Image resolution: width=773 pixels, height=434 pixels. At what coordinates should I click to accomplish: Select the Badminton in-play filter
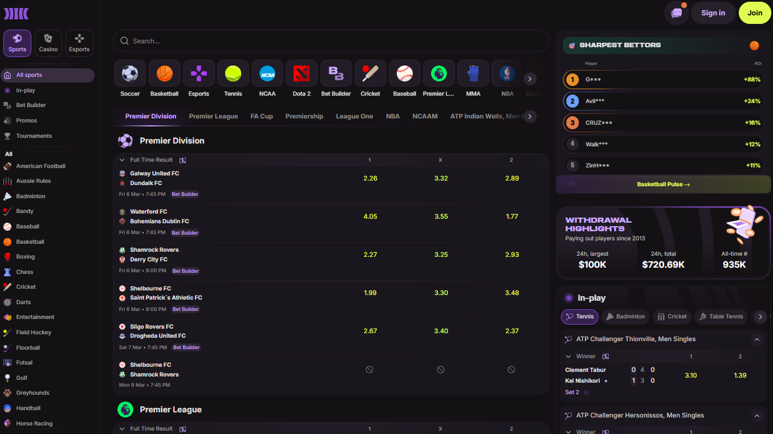[x=625, y=317]
